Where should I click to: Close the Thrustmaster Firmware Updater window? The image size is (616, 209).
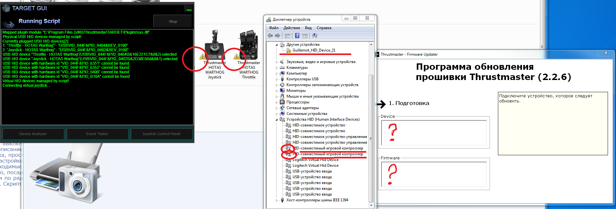click(x=606, y=53)
